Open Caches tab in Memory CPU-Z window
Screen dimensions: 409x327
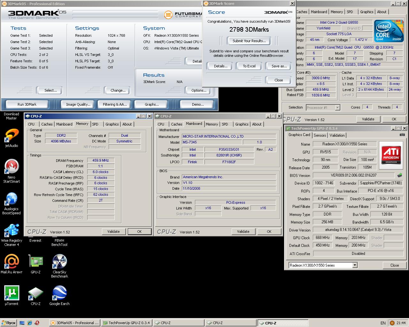tap(47, 124)
